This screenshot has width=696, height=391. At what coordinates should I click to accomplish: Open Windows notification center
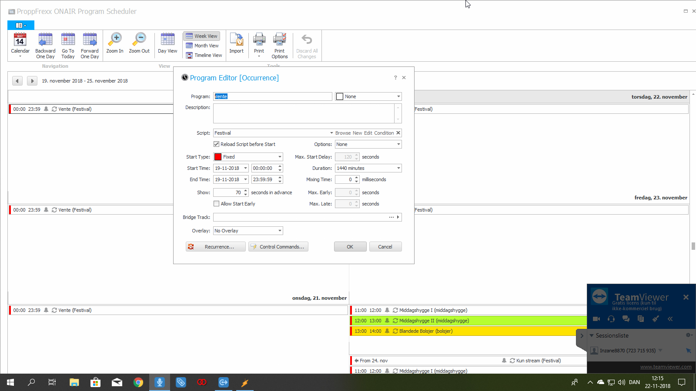pos(682,382)
